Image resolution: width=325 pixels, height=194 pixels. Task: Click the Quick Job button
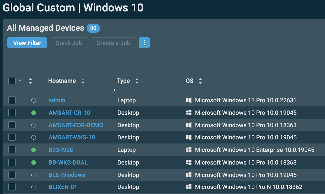pyautogui.click(x=69, y=43)
